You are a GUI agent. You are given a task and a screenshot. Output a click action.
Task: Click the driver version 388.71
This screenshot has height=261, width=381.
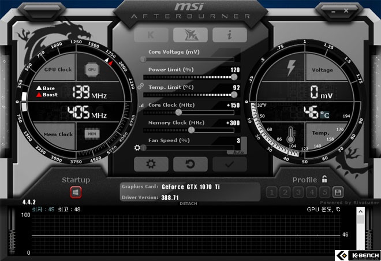tap(170, 197)
